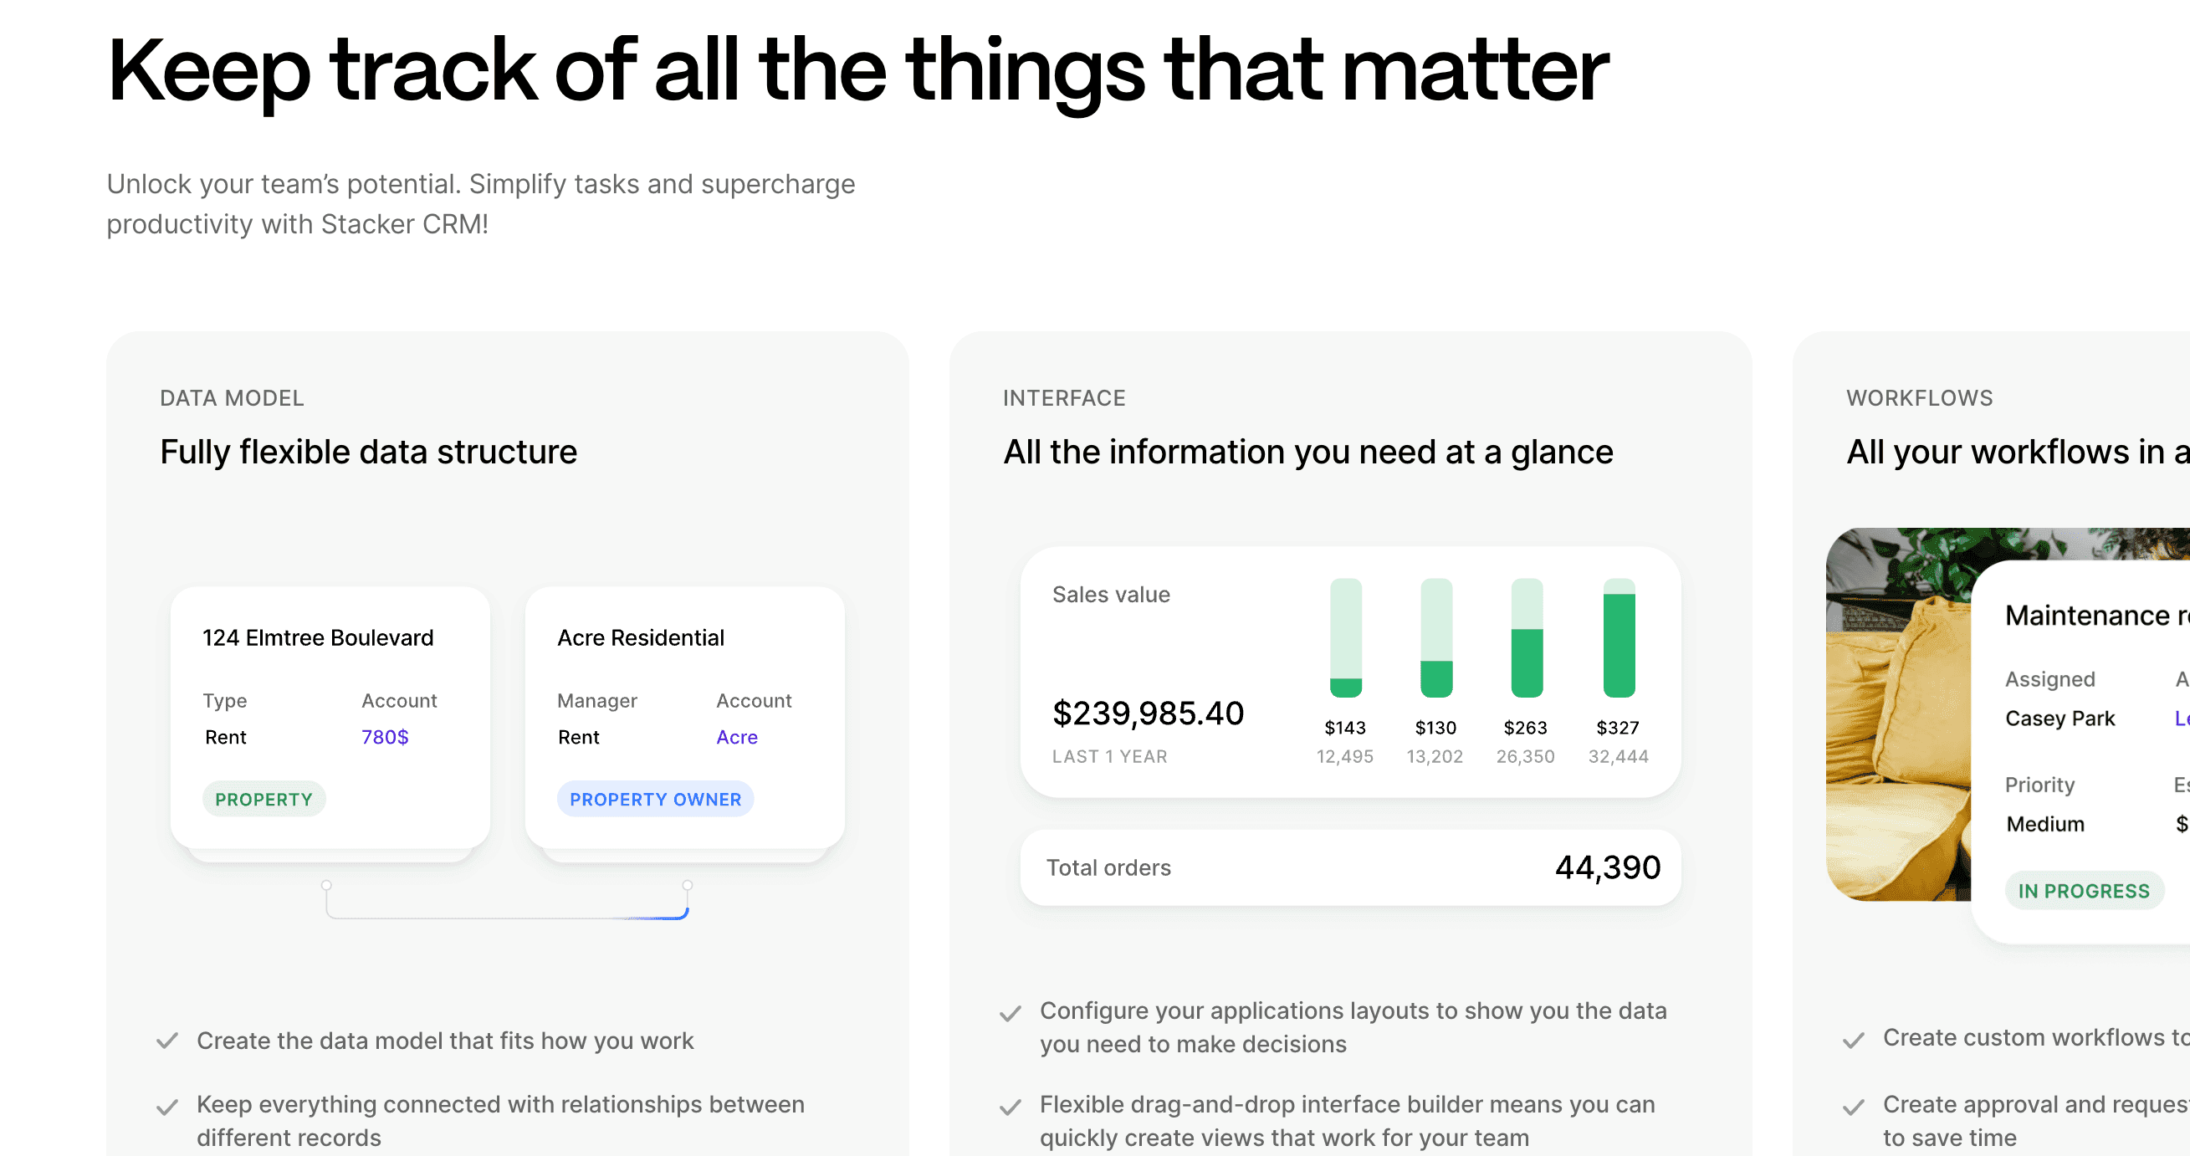Click checkmark beside 'Create the data model' line
This screenshot has width=2190, height=1156.
point(167,1041)
